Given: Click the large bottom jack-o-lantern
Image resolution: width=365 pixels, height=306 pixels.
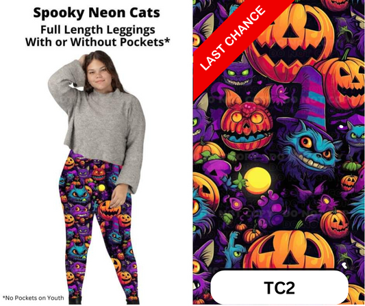Looking at the screenshot, I should [x=290, y=250].
